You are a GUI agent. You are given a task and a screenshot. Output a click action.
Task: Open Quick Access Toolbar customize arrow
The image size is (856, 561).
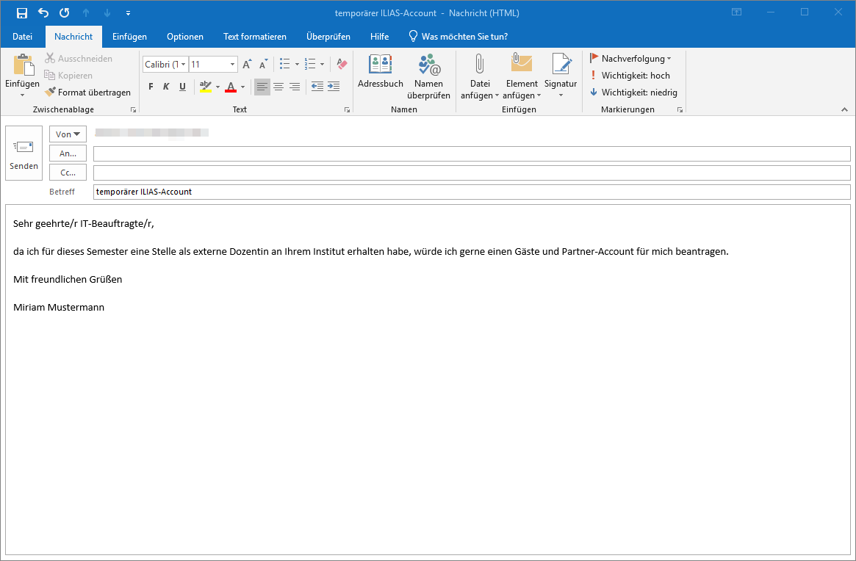tap(128, 13)
